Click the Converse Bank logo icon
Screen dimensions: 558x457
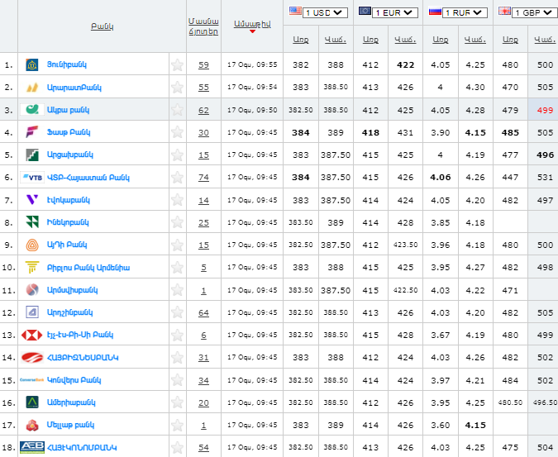pyautogui.click(x=32, y=380)
